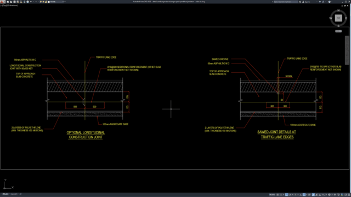Toggle highlighted annotation visibility icon
This screenshot has height=197, width=351.
(313, 195)
